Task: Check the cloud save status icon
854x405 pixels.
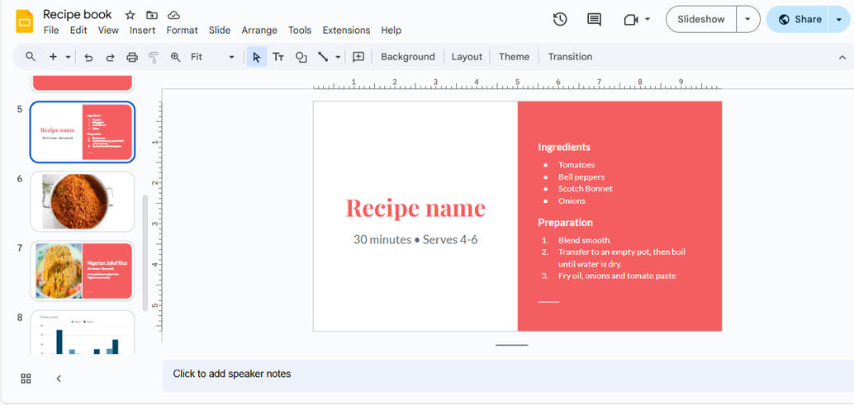Action: pyautogui.click(x=173, y=15)
